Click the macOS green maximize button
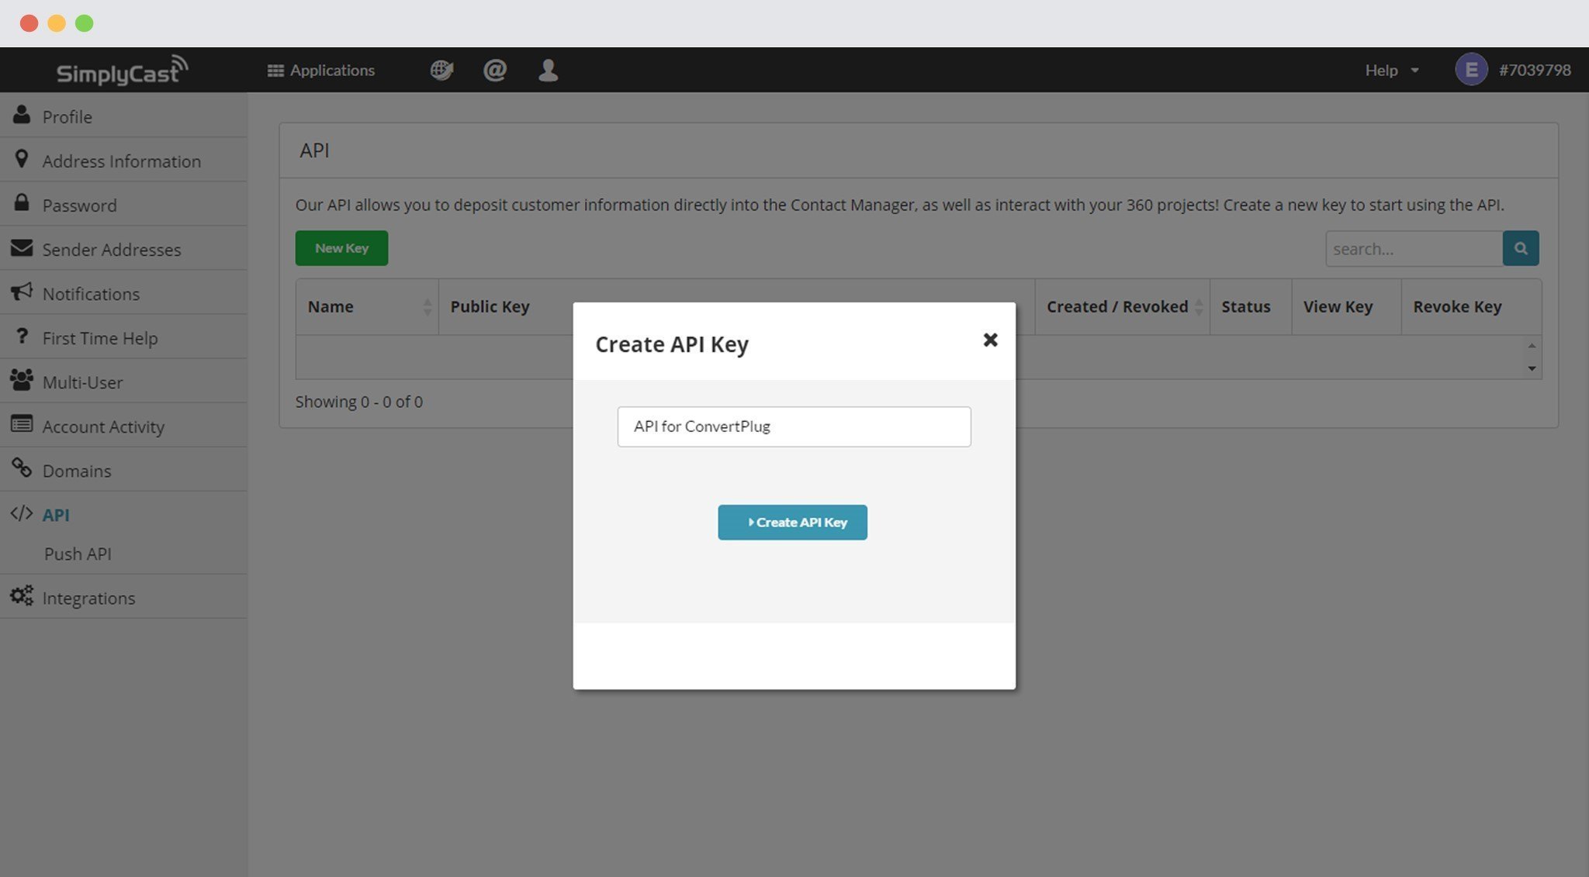This screenshot has height=877, width=1589. click(85, 23)
